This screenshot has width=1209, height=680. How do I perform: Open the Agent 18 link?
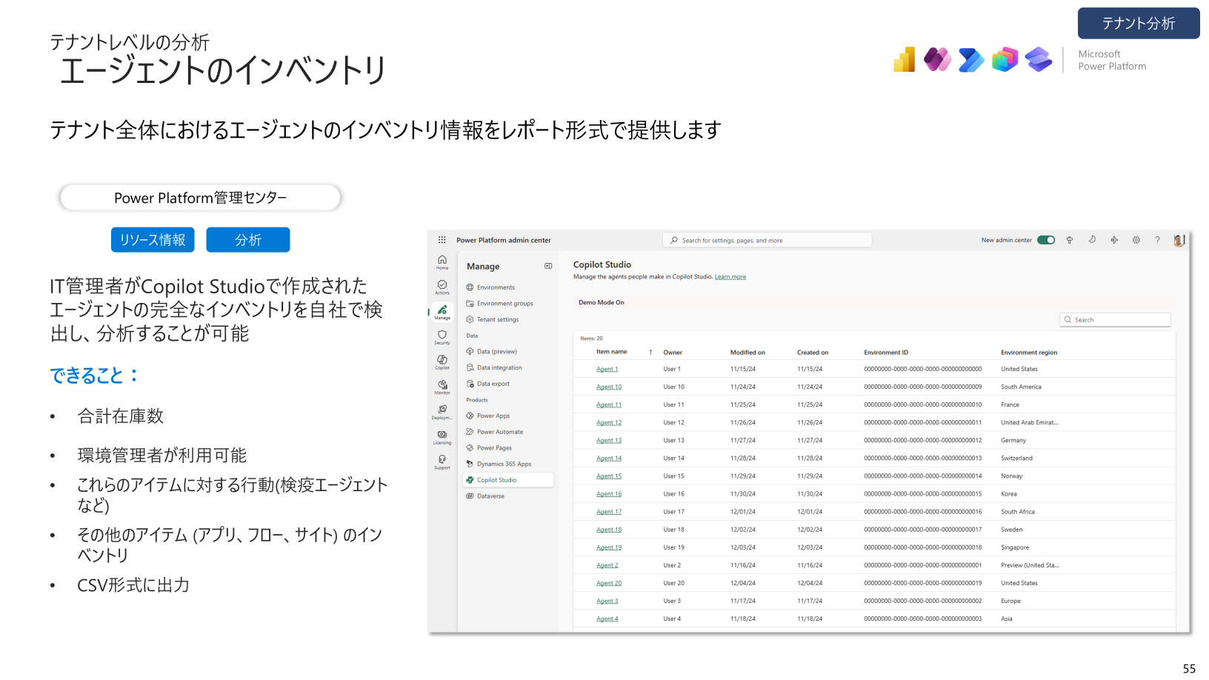tap(609, 530)
